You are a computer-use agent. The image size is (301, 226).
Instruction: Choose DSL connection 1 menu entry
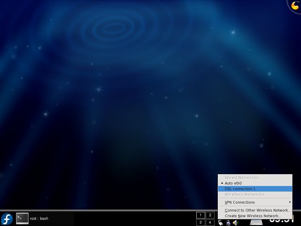255,189
